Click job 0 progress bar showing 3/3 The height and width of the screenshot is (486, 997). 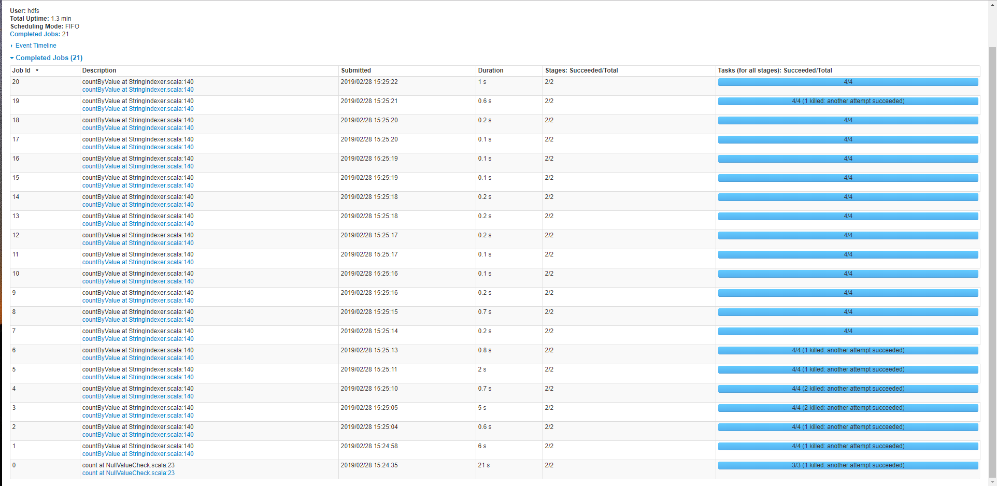tap(848, 465)
